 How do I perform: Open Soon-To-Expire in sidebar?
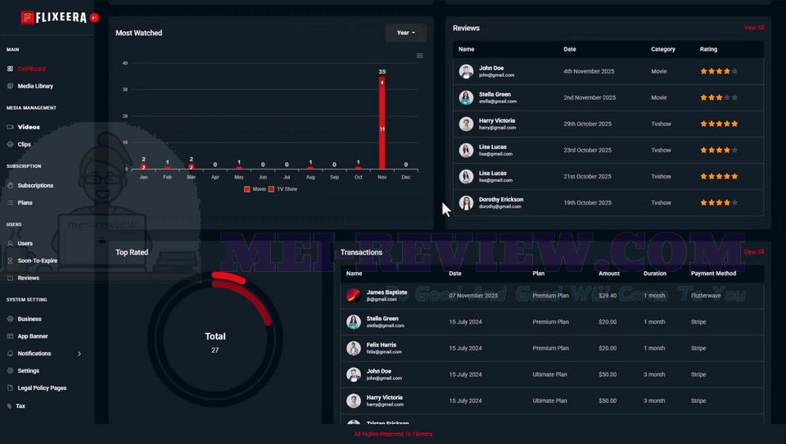click(x=38, y=261)
